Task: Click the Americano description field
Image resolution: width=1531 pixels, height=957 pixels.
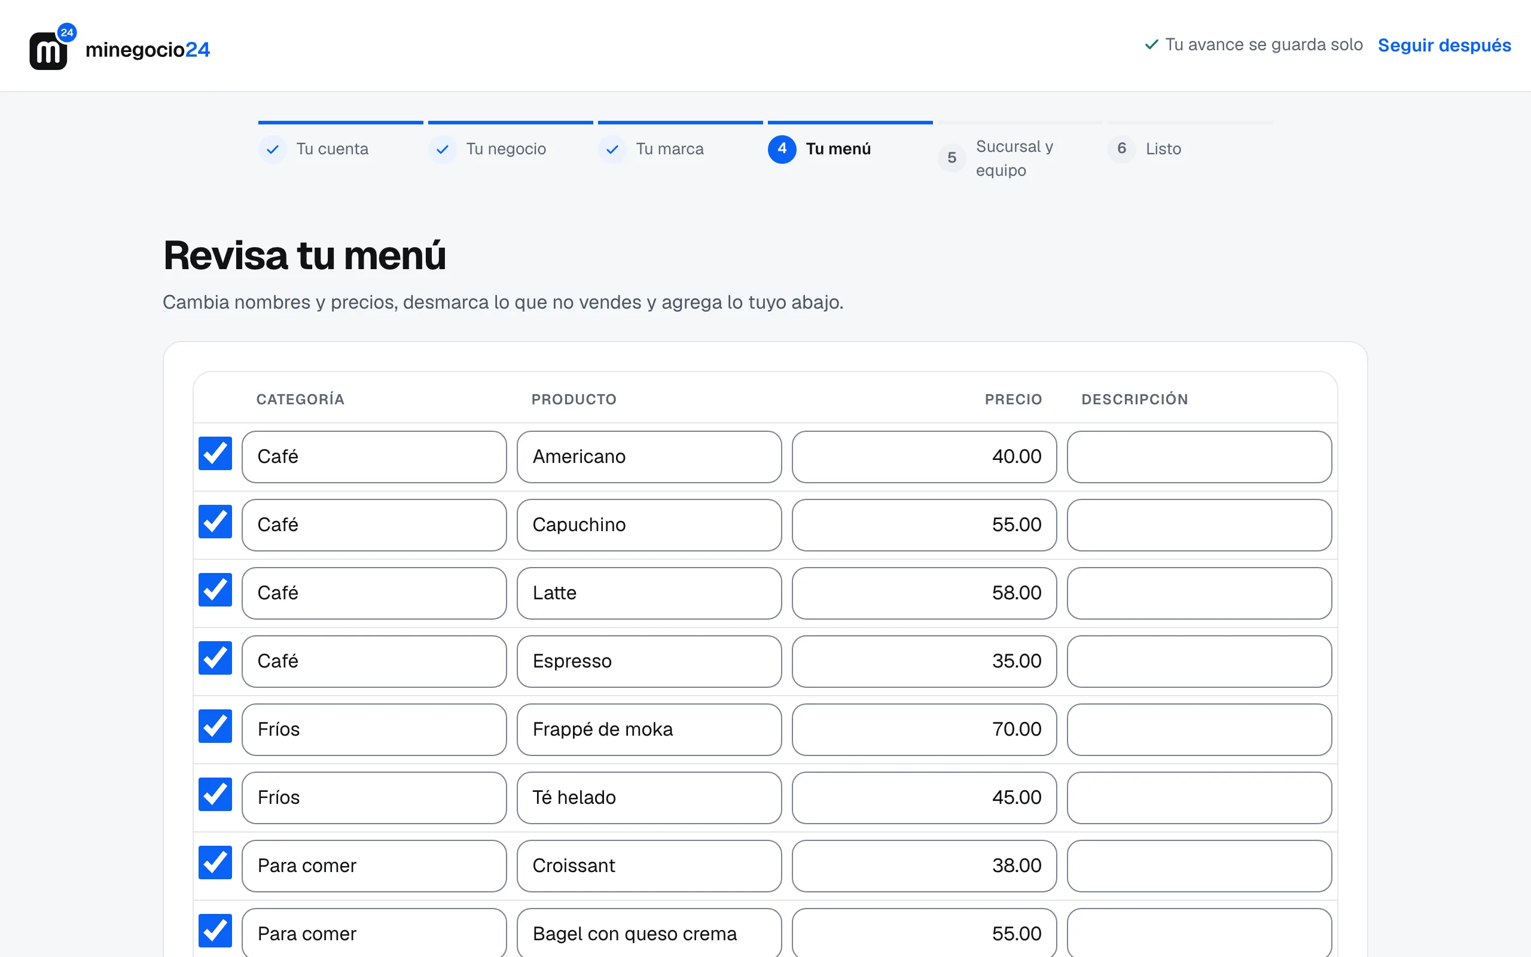Action: tap(1200, 457)
